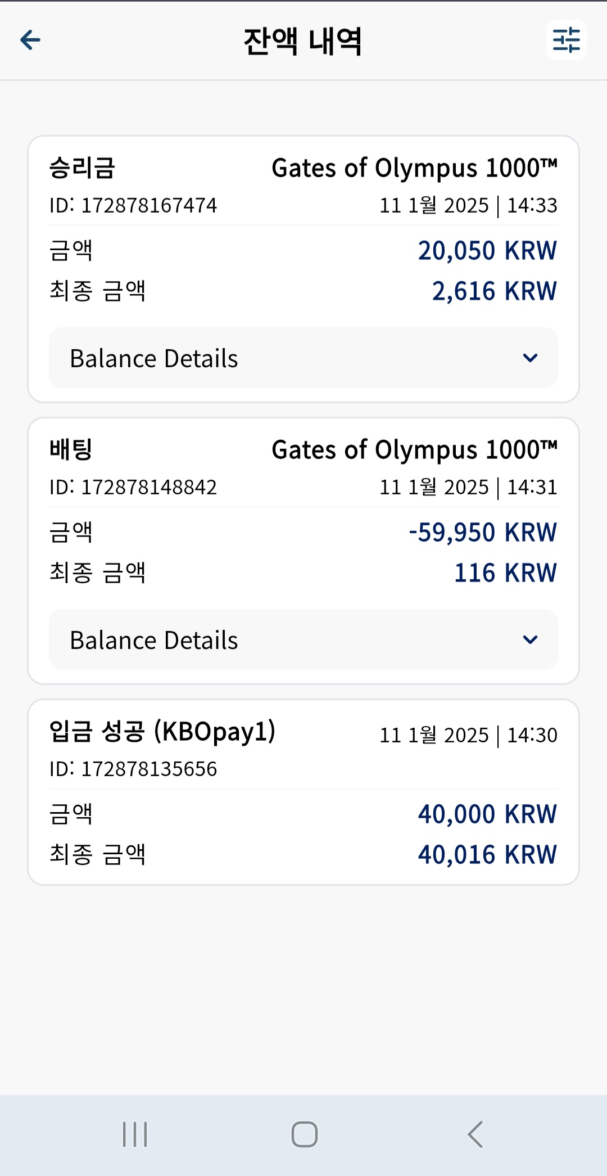Expand Balance Details for the 승리금 transaction

coord(303,358)
